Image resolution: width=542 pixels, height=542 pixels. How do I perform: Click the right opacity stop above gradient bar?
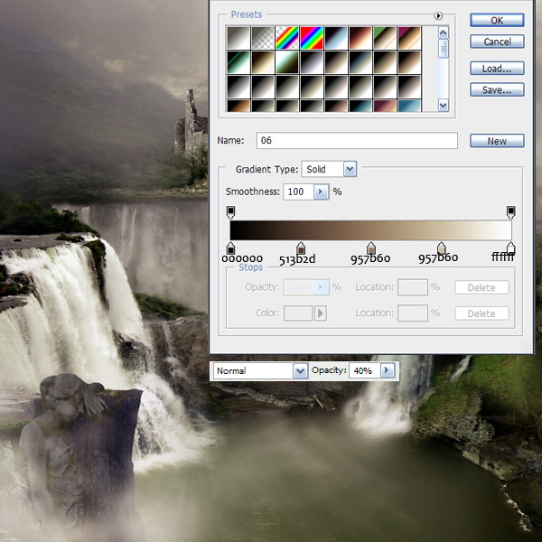point(511,211)
